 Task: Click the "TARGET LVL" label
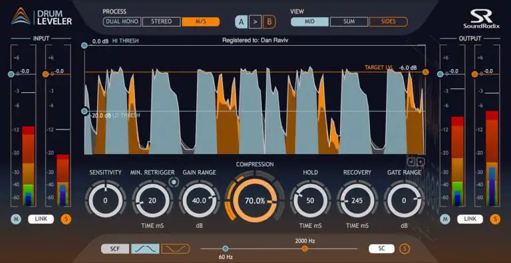tap(379, 68)
